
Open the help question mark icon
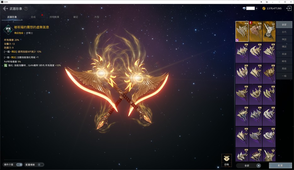point(26,8)
